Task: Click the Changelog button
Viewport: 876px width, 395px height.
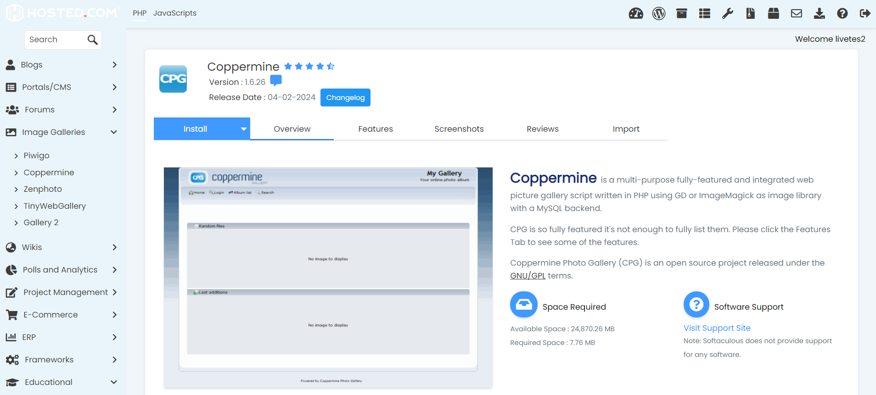Action: 345,97
